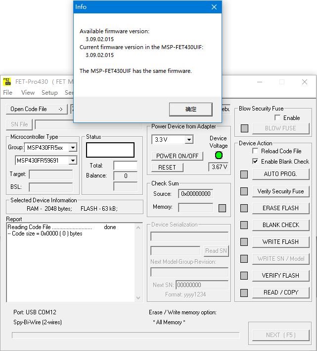Click status square beside VERIFY FLASH
The image size is (317, 351).
click(x=244, y=276)
